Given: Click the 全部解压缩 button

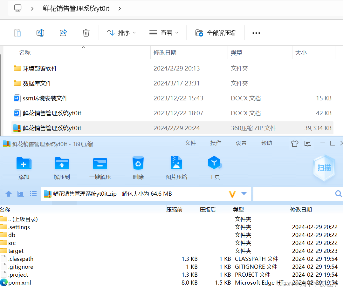Looking at the screenshot, I should click(x=216, y=32).
